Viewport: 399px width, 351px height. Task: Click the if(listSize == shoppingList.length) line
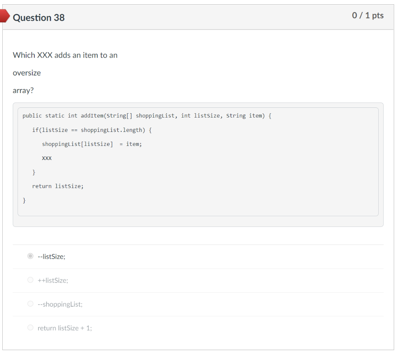click(92, 130)
